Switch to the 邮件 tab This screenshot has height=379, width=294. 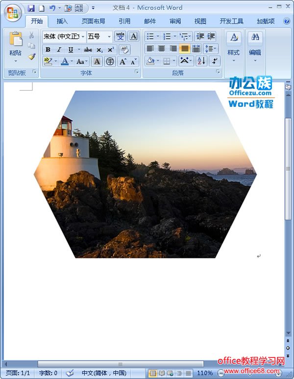(150, 21)
